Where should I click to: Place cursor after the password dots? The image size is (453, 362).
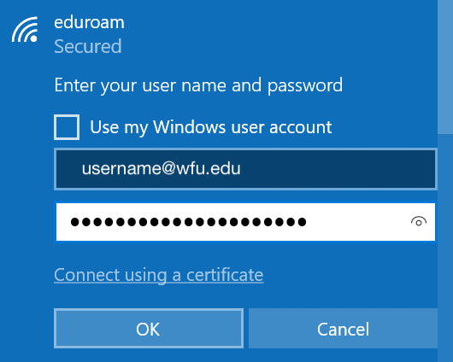click(x=309, y=222)
